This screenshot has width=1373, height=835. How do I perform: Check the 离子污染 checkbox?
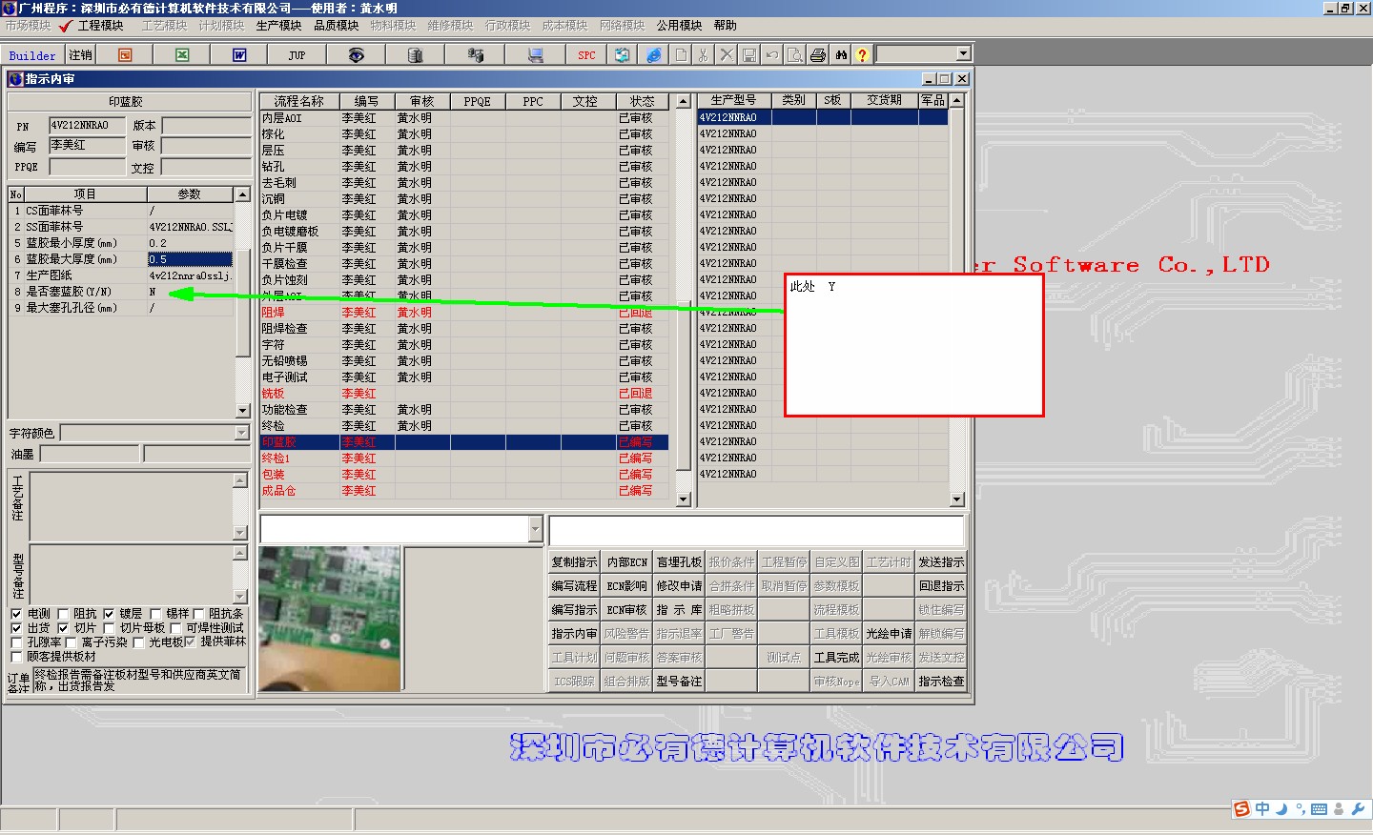tap(71, 642)
